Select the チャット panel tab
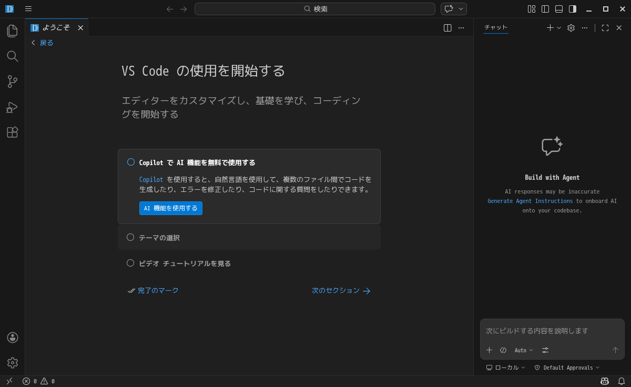Image resolution: width=631 pixels, height=387 pixels. pyautogui.click(x=496, y=28)
